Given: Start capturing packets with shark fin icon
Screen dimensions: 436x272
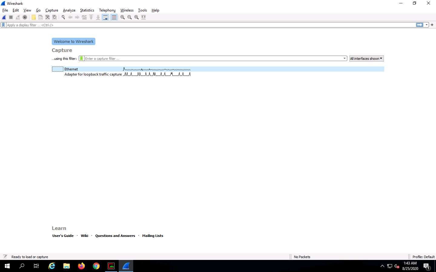Looking at the screenshot, I should (4, 17).
